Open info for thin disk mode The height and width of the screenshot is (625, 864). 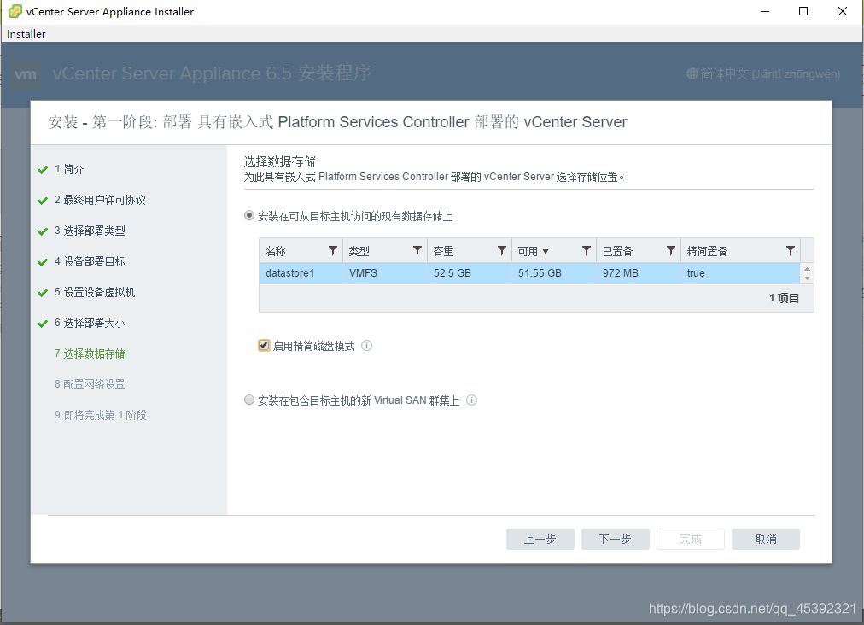point(366,346)
